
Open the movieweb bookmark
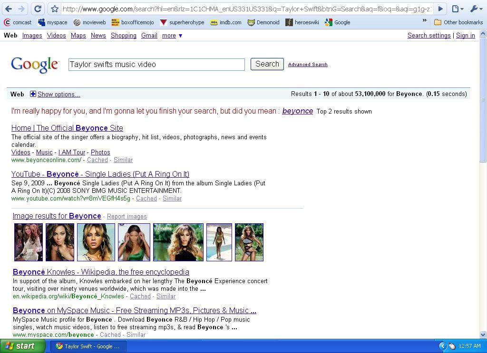(89, 22)
